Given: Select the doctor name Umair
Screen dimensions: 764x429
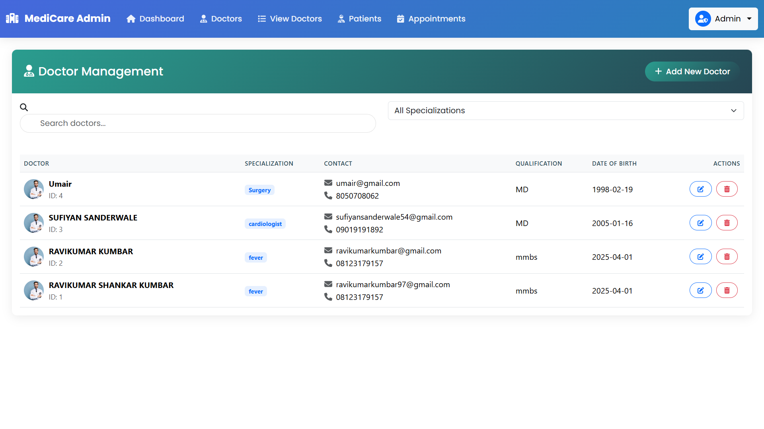Looking at the screenshot, I should (60, 184).
